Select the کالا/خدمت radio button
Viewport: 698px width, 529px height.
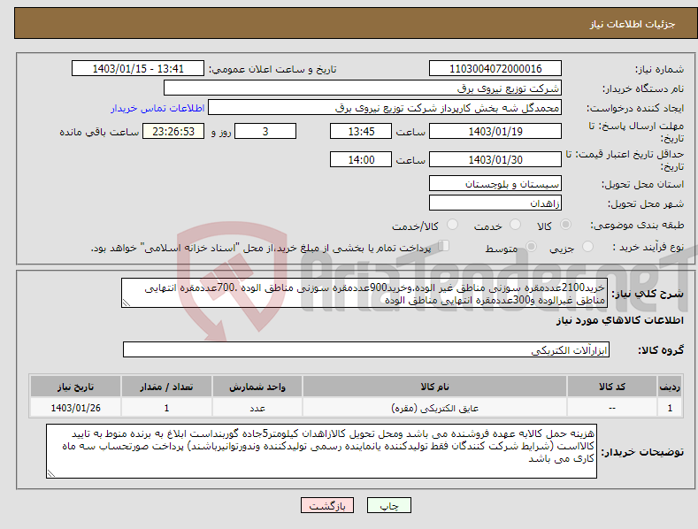point(452,225)
